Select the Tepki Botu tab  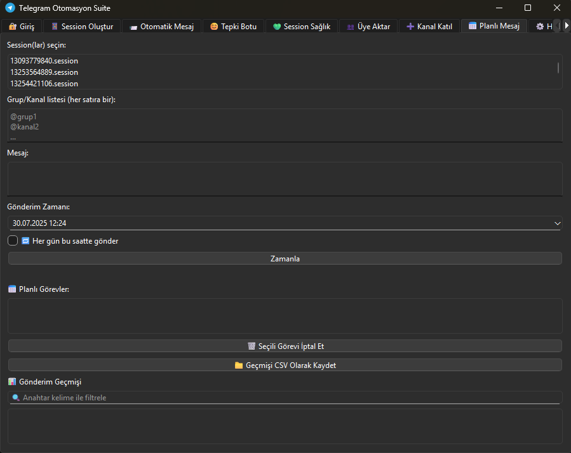(234, 27)
